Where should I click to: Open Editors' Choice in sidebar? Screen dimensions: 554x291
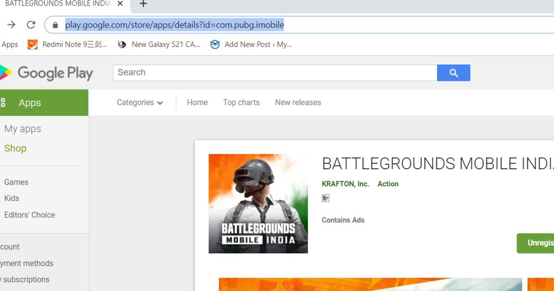pyautogui.click(x=30, y=215)
